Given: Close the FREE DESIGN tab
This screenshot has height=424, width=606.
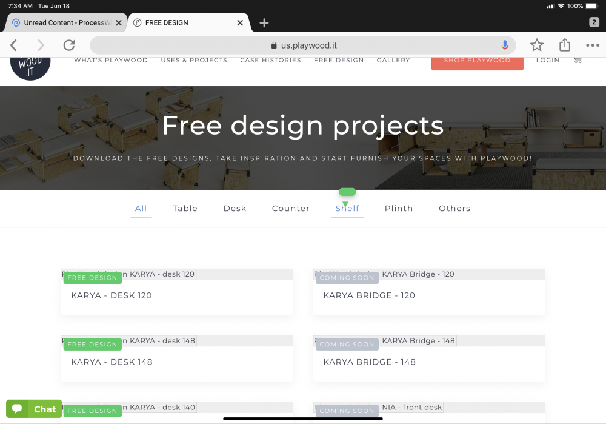Looking at the screenshot, I should tap(240, 23).
